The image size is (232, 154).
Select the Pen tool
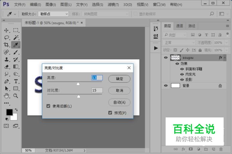pos(6,81)
